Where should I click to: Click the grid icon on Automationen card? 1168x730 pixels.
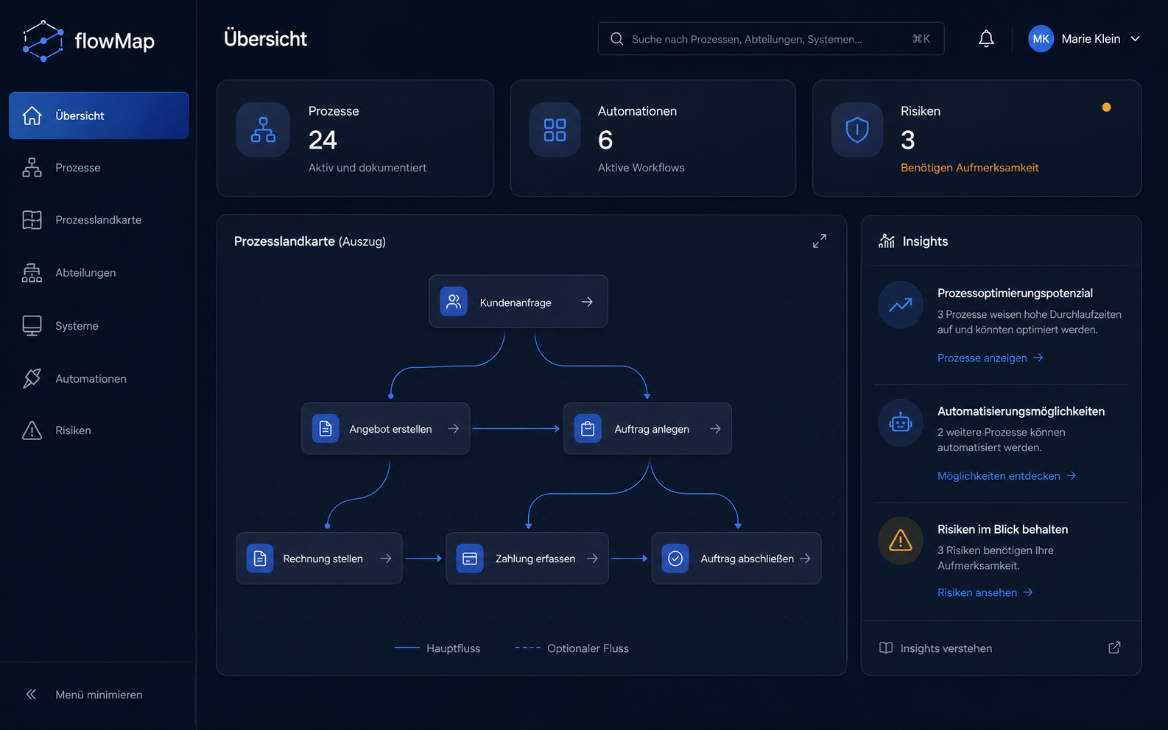(555, 130)
